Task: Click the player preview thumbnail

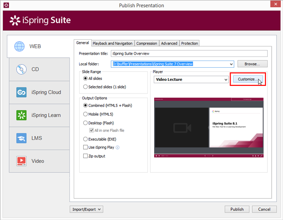Action: pyautogui.click(x=209, y=127)
